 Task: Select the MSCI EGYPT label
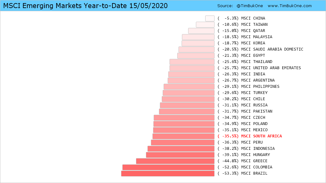coord(253,56)
